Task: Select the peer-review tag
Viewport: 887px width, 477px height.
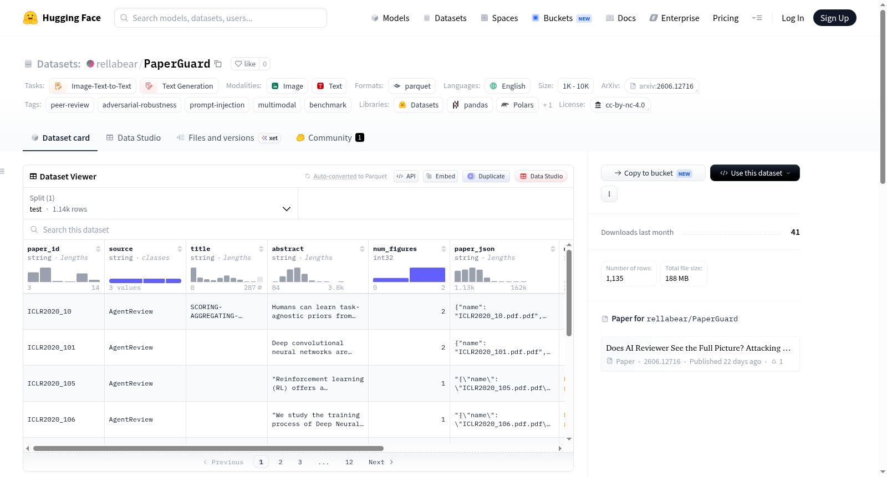Action: [x=70, y=105]
